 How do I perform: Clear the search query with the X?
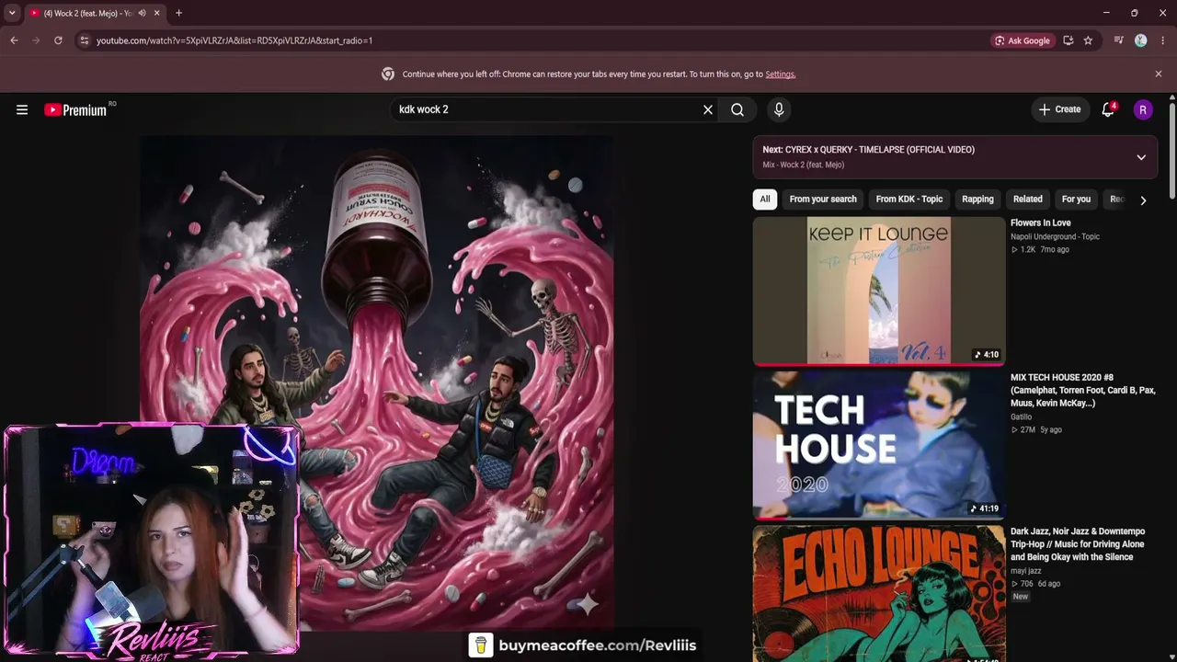[x=708, y=109]
